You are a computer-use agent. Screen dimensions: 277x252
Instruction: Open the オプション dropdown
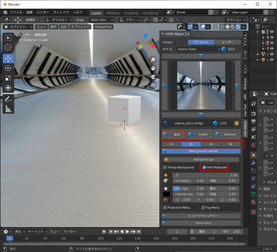point(235,20)
